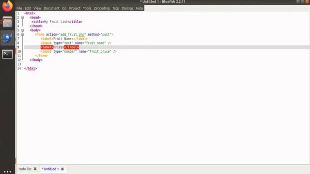Screen dimensions: 310x174
Task: Click the 'Fruit Name:' label text
Action: pyautogui.click(x=63, y=39)
